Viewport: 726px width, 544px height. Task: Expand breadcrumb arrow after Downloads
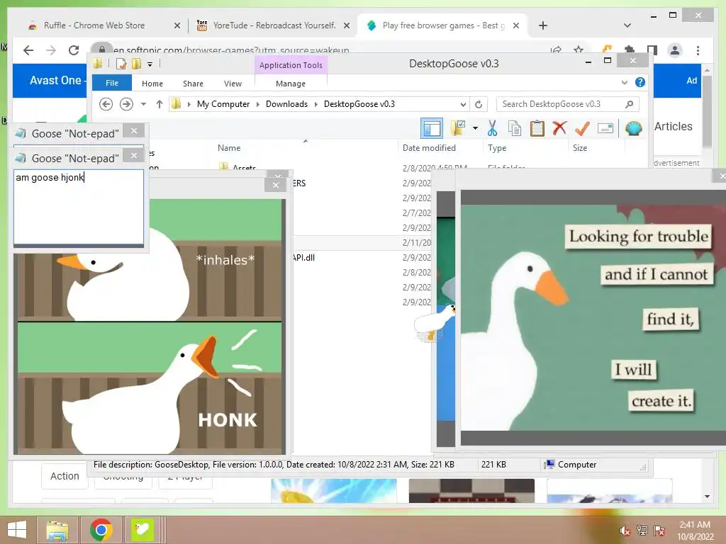point(315,104)
